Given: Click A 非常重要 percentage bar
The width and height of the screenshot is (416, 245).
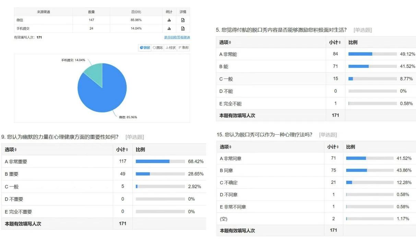Looking at the screenshot, I should point(160,161).
